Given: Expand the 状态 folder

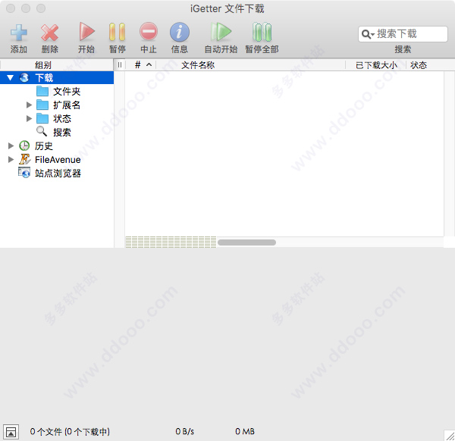Looking at the screenshot, I should tap(29, 118).
